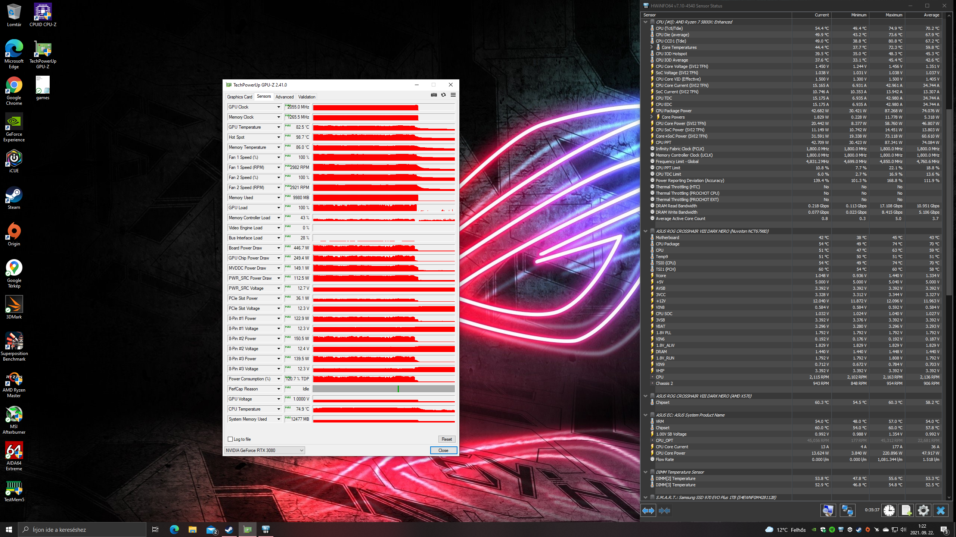Open the PerfCap Reason dropdown

(x=279, y=389)
